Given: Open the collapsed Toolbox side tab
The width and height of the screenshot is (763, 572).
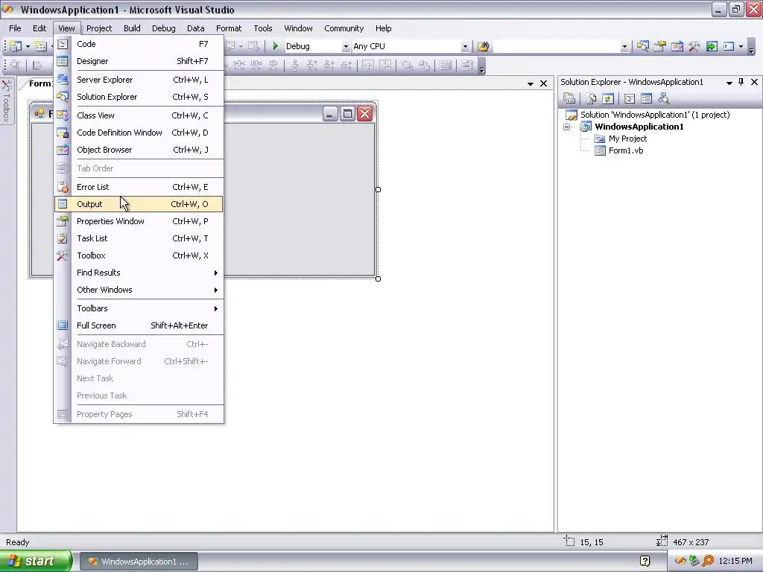Looking at the screenshot, I should [7, 101].
